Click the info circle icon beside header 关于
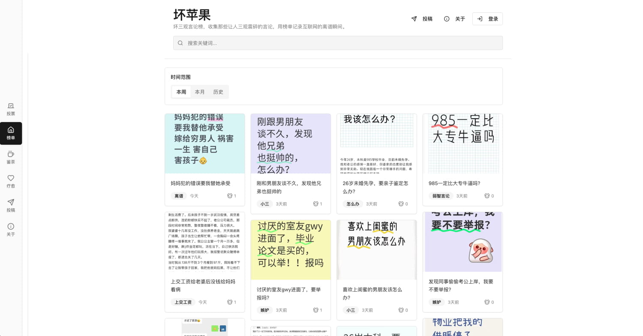The height and width of the screenshot is (336, 643). point(447,19)
